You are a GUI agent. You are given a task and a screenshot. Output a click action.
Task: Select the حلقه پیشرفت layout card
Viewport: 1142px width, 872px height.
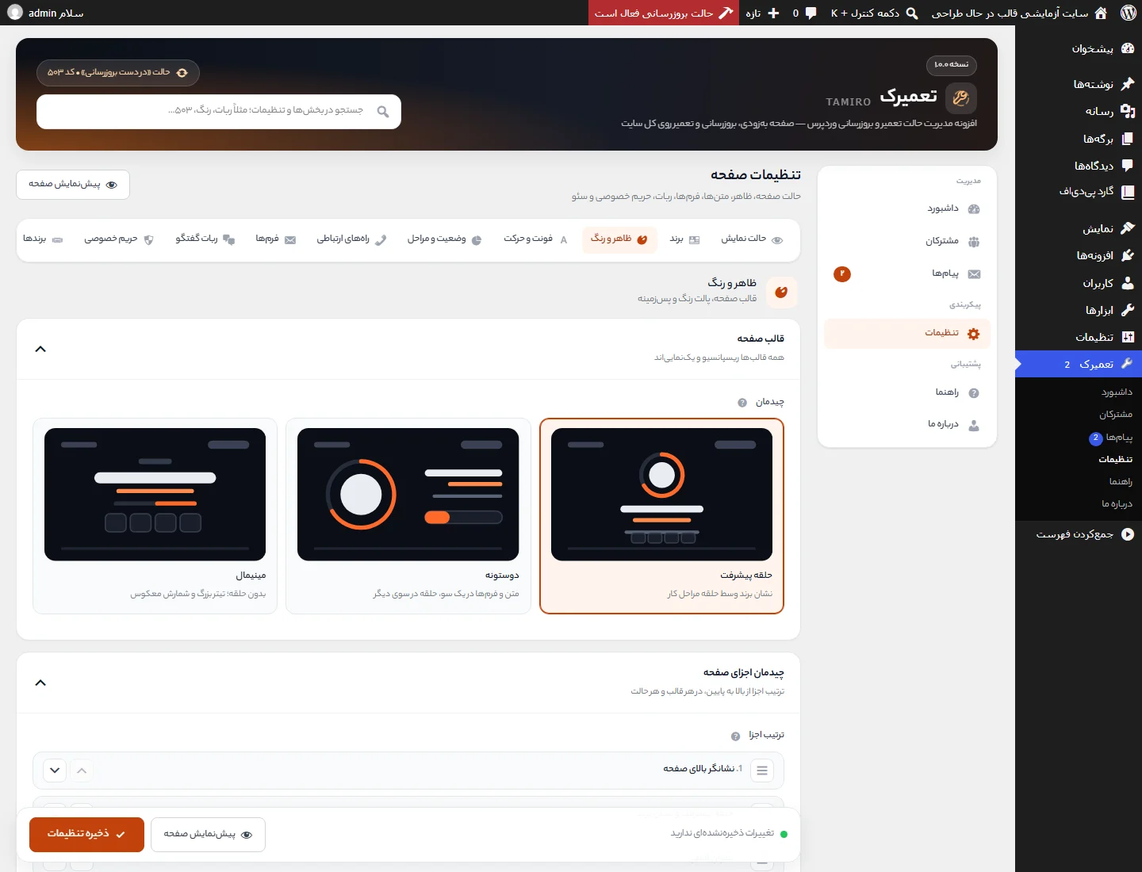pyautogui.click(x=661, y=516)
